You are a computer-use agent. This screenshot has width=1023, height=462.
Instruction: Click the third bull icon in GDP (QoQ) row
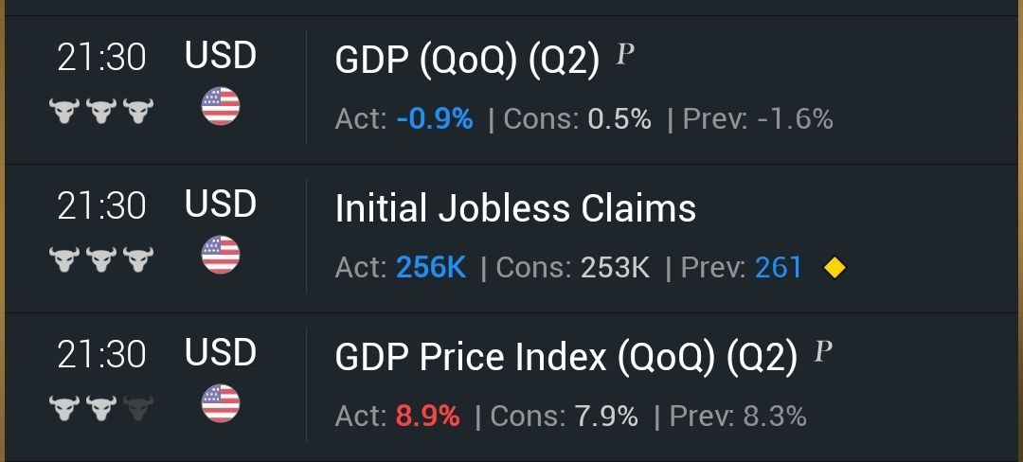138,111
